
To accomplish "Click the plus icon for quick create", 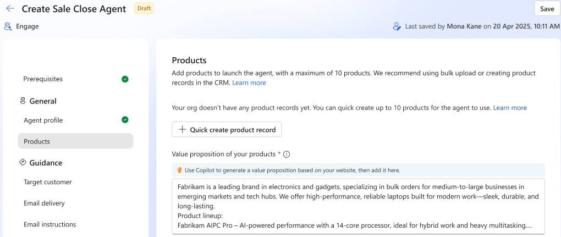I will click(x=182, y=130).
